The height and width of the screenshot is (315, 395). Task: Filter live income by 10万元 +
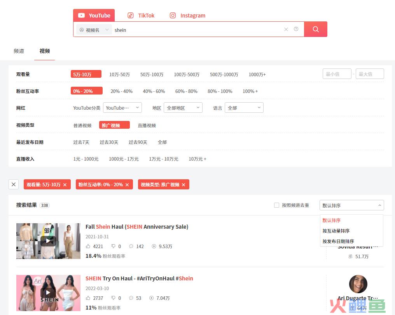[197, 159]
